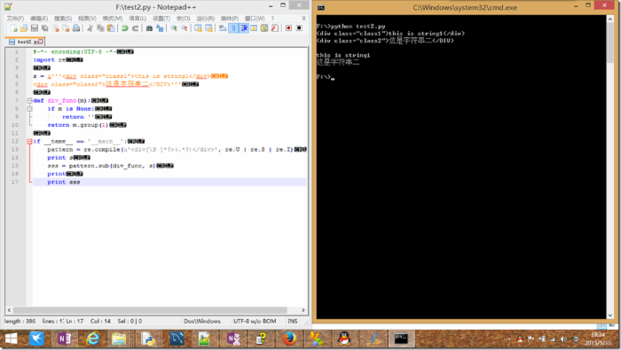Collapse the def div_func fold marker
621x350 pixels.
29,100
